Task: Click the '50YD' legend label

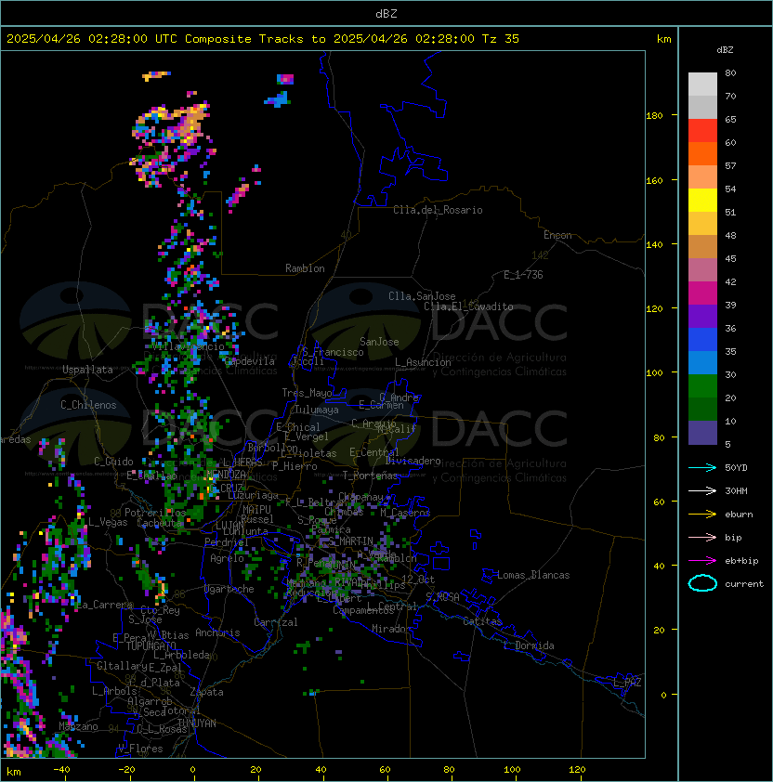Action: tap(736, 467)
